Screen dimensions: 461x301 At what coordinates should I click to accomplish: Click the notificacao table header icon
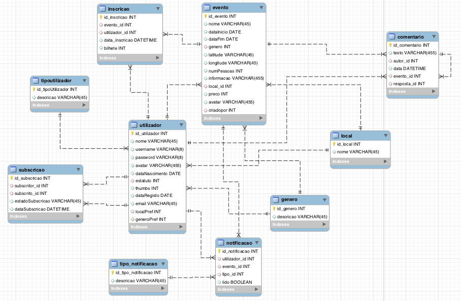pos(221,243)
